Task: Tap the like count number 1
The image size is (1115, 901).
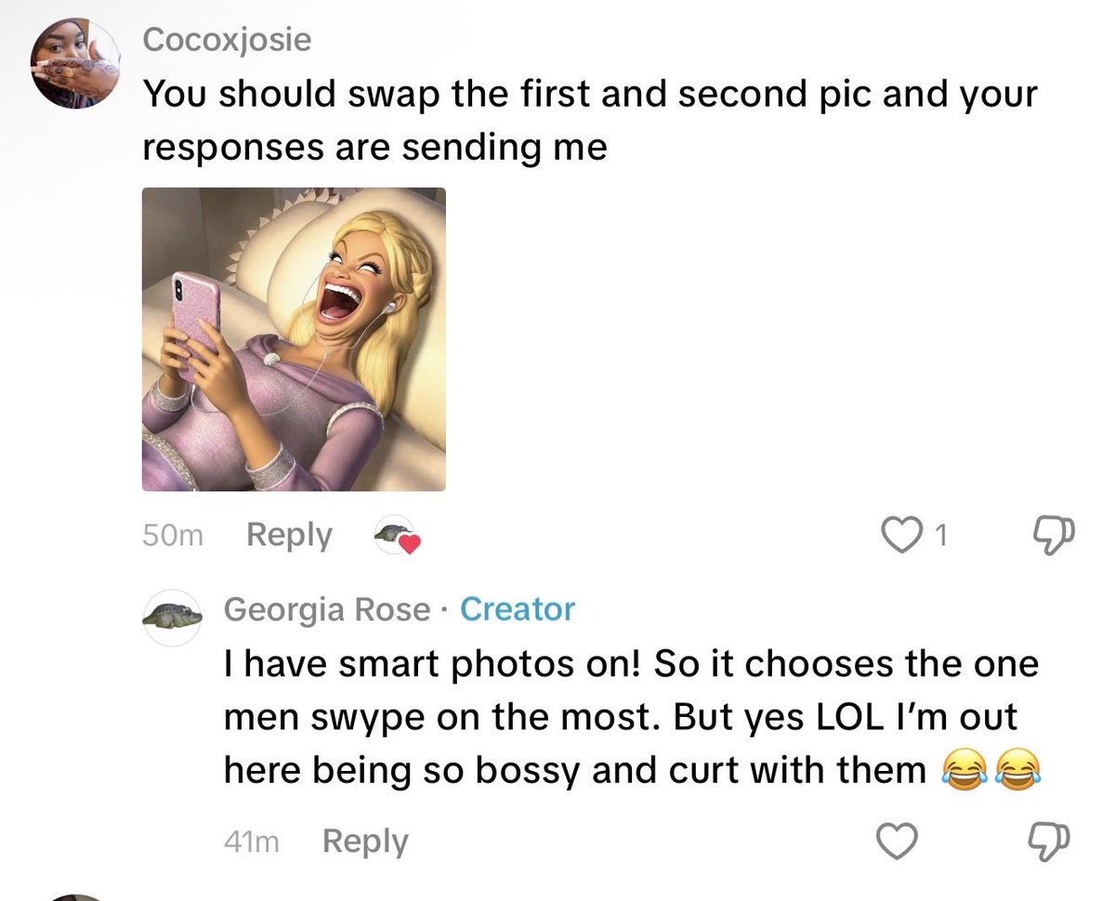Action: [939, 536]
